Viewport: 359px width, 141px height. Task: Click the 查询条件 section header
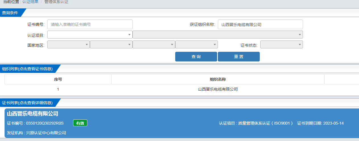tap(10, 13)
